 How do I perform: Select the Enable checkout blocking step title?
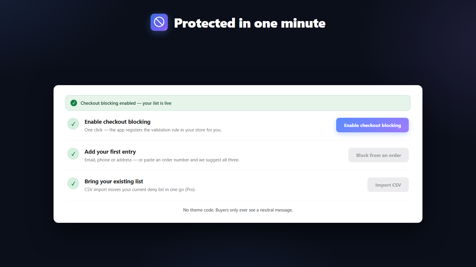coord(118,122)
